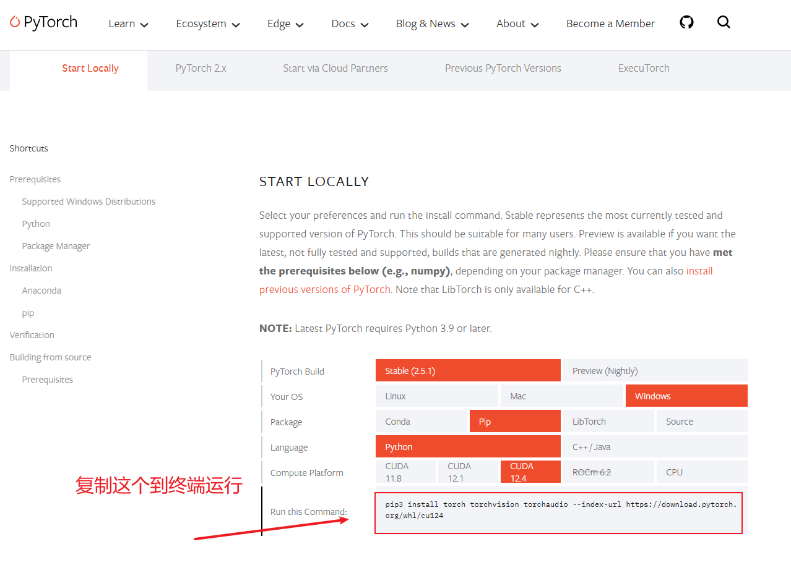Go to Supported Windows Distributions shortcut
Viewport: 791px width, 565px height.
89,202
